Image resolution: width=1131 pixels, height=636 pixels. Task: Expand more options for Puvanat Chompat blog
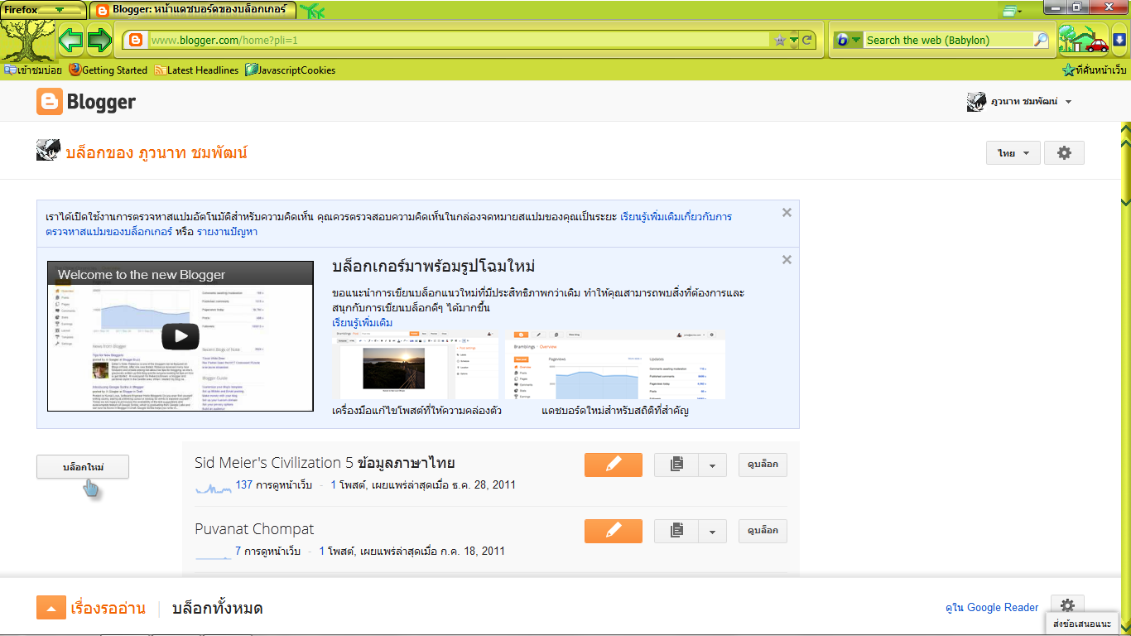tap(712, 531)
